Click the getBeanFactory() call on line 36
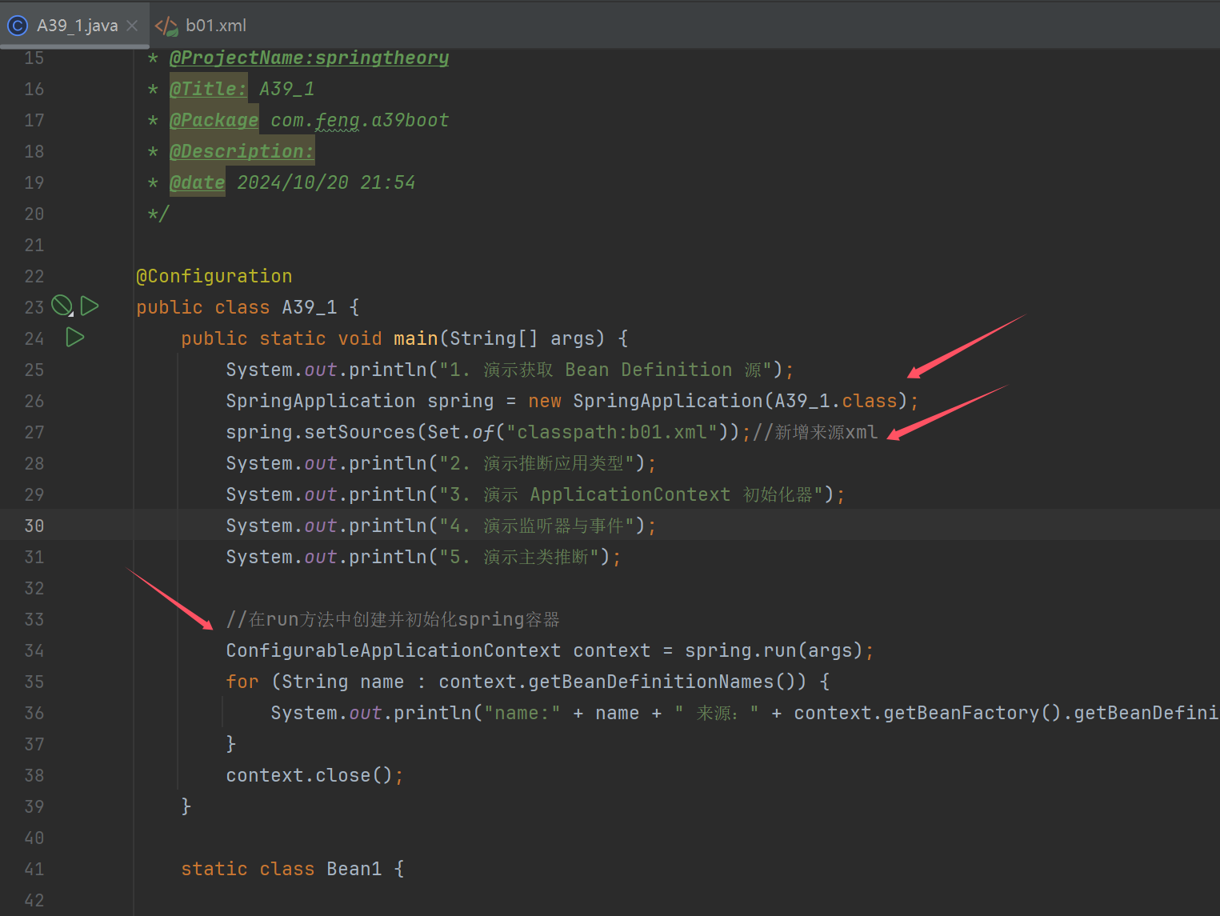1220x916 pixels. (x=972, y=713)
